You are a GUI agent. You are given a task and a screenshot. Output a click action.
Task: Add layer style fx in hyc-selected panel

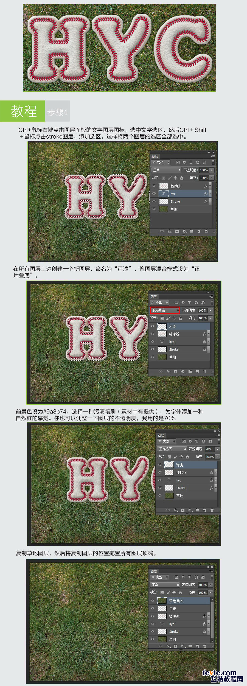point(170,231)
